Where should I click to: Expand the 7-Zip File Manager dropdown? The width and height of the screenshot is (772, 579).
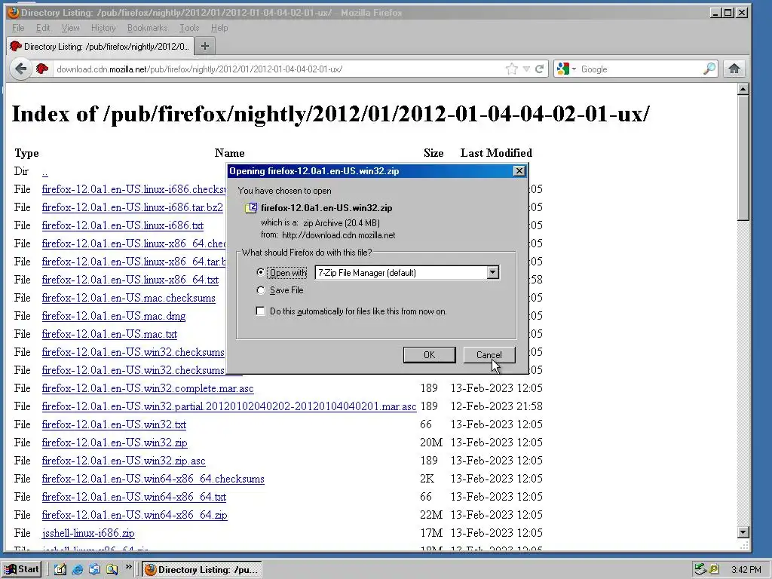pos(493,272)
